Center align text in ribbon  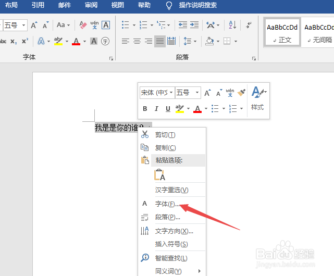(137, 41)
